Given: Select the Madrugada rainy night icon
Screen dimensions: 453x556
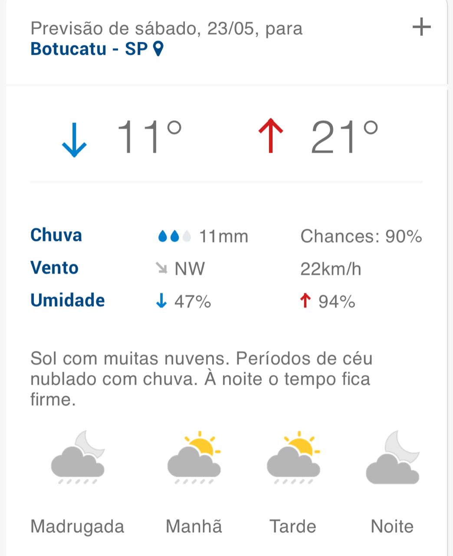Looking at the screenshot, I should (x=78, y=457).
